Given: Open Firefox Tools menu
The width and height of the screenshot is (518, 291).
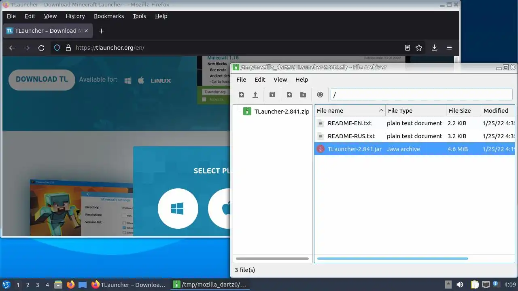Looking at the screenshot, I should [x=140, y=16].
